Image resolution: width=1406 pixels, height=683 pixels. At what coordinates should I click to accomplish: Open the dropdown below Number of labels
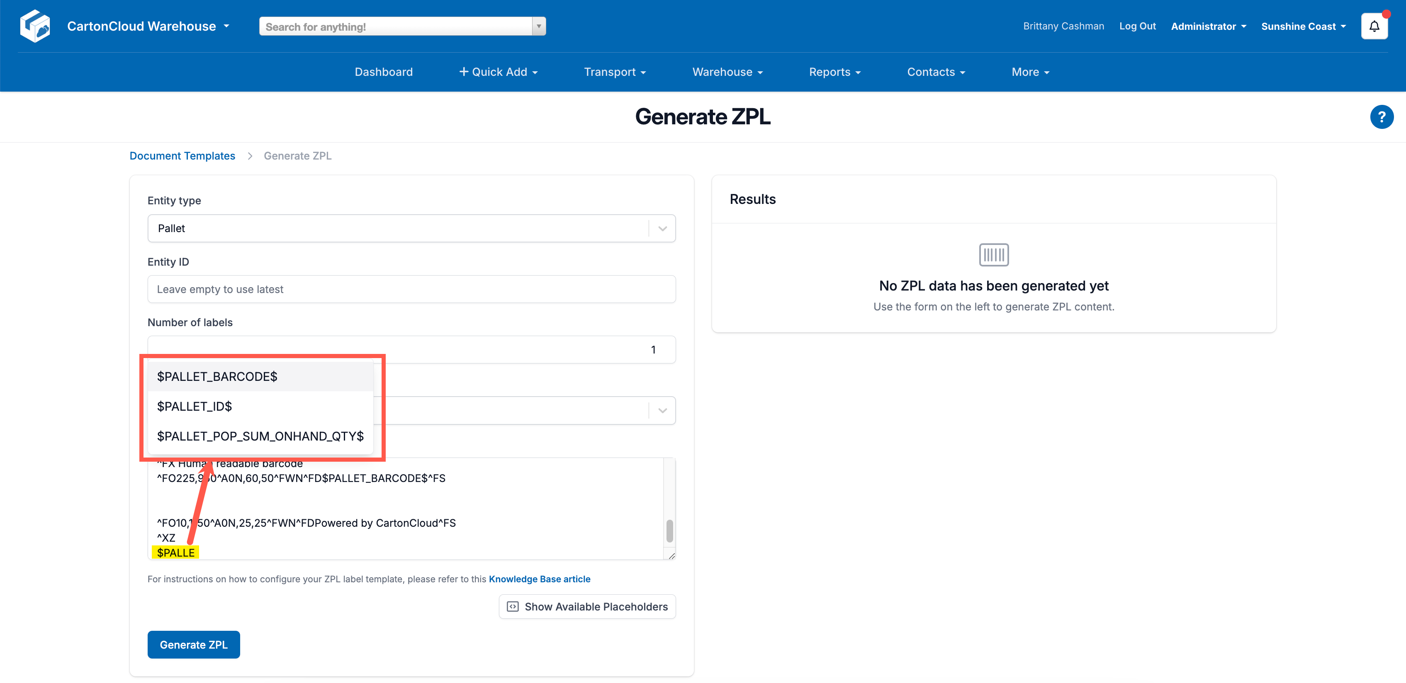tap(662, 410)
